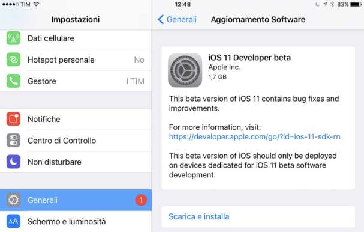Open Non disturbare settings
This screenshot has height=232, width=364.
[76, 162]
